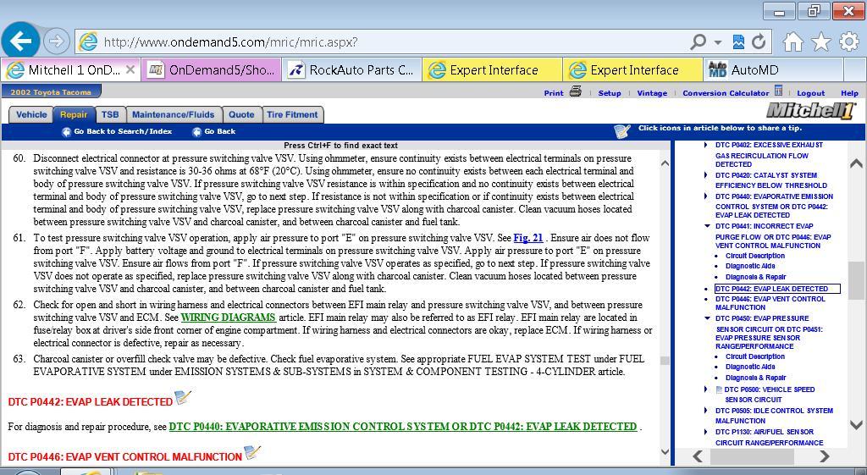Click the Logout link
The width and height of the screenshot is (867, 475).
[x=810, y=93]
